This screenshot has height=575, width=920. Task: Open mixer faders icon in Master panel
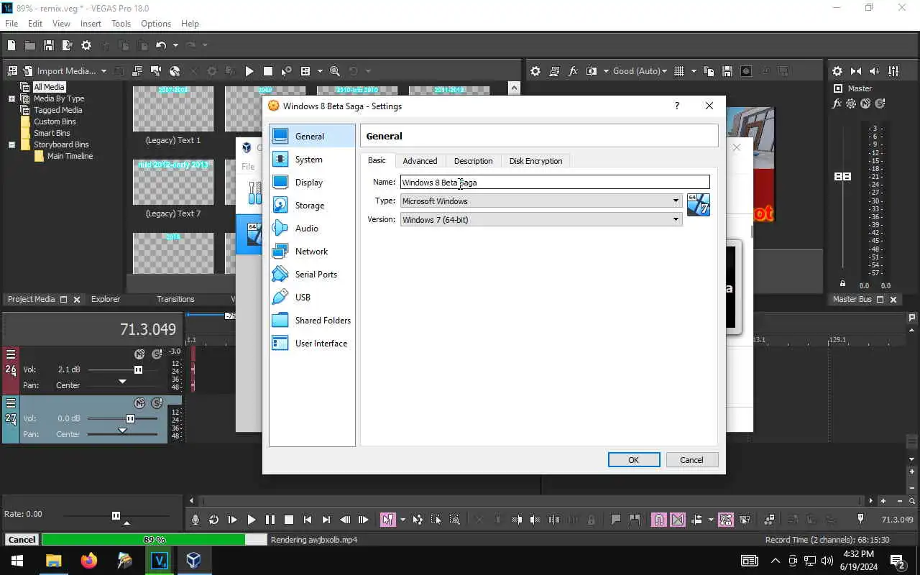click(x=893, y=71)
